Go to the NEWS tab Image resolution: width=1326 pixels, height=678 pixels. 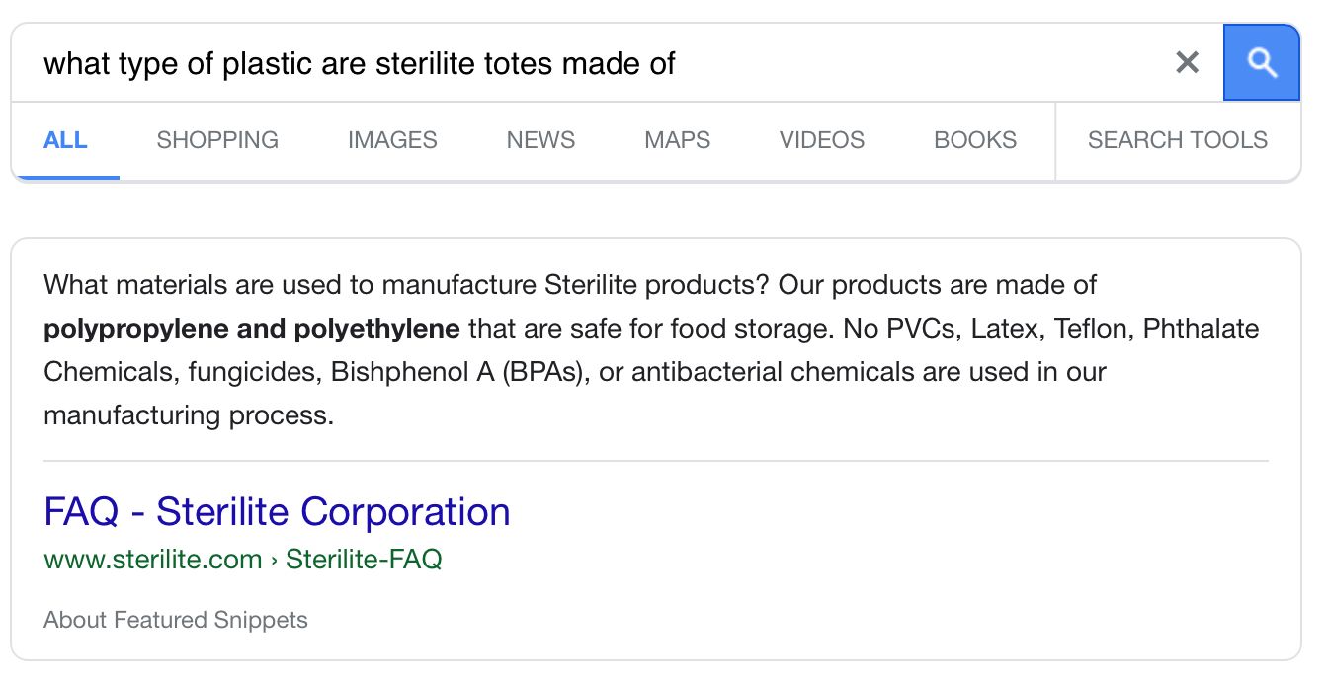(x=540, y=140)
